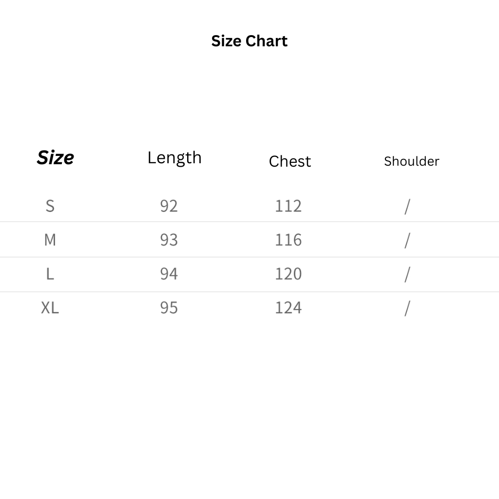The image size is (499, 499).
Task: Select the S size row label
Action: tap(50, 206)
